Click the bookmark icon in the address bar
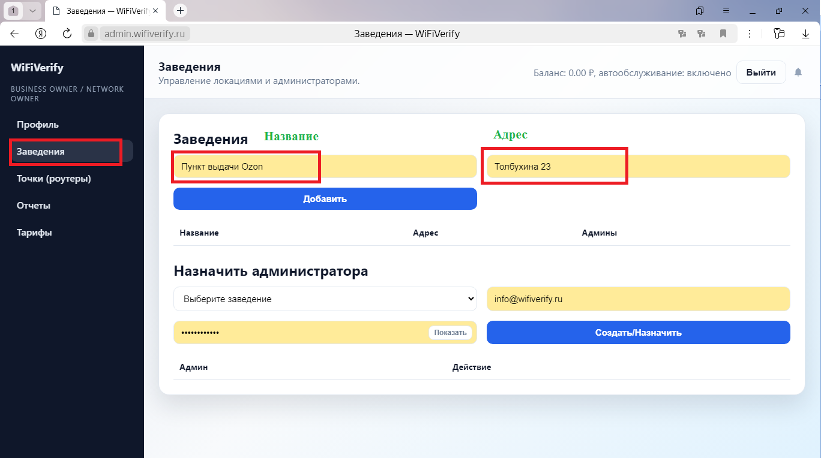This screenshot has width=821, height=458. (723, 34)
